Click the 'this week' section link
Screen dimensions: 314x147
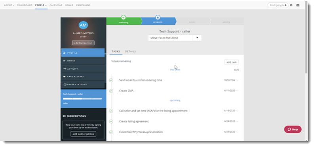pos(175,70)
